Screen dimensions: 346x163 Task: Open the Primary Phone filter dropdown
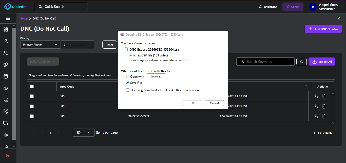point(40,45)
